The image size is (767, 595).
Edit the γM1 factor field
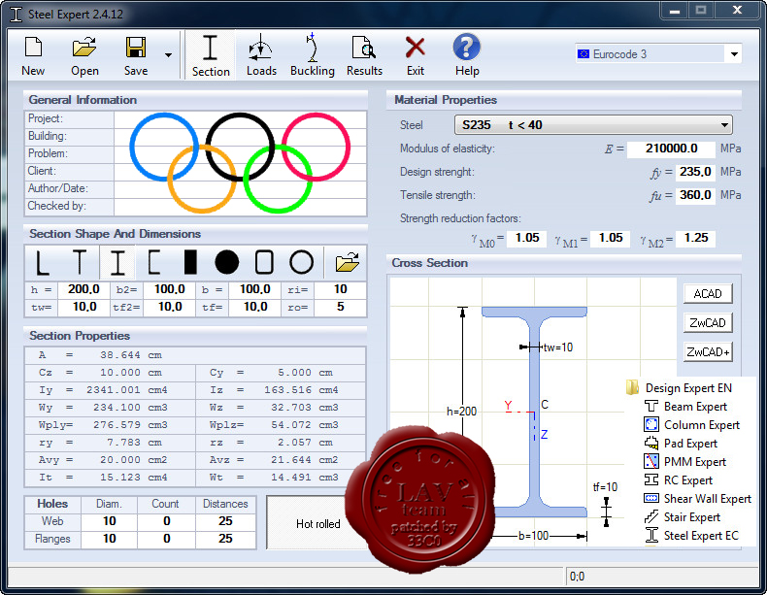610,238
